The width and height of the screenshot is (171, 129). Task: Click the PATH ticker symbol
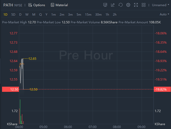[8, 5]
